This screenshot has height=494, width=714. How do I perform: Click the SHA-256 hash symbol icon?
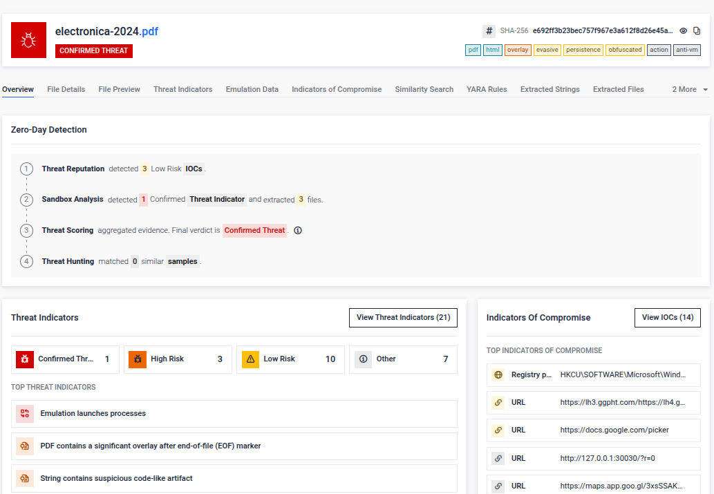click(489, 31)
